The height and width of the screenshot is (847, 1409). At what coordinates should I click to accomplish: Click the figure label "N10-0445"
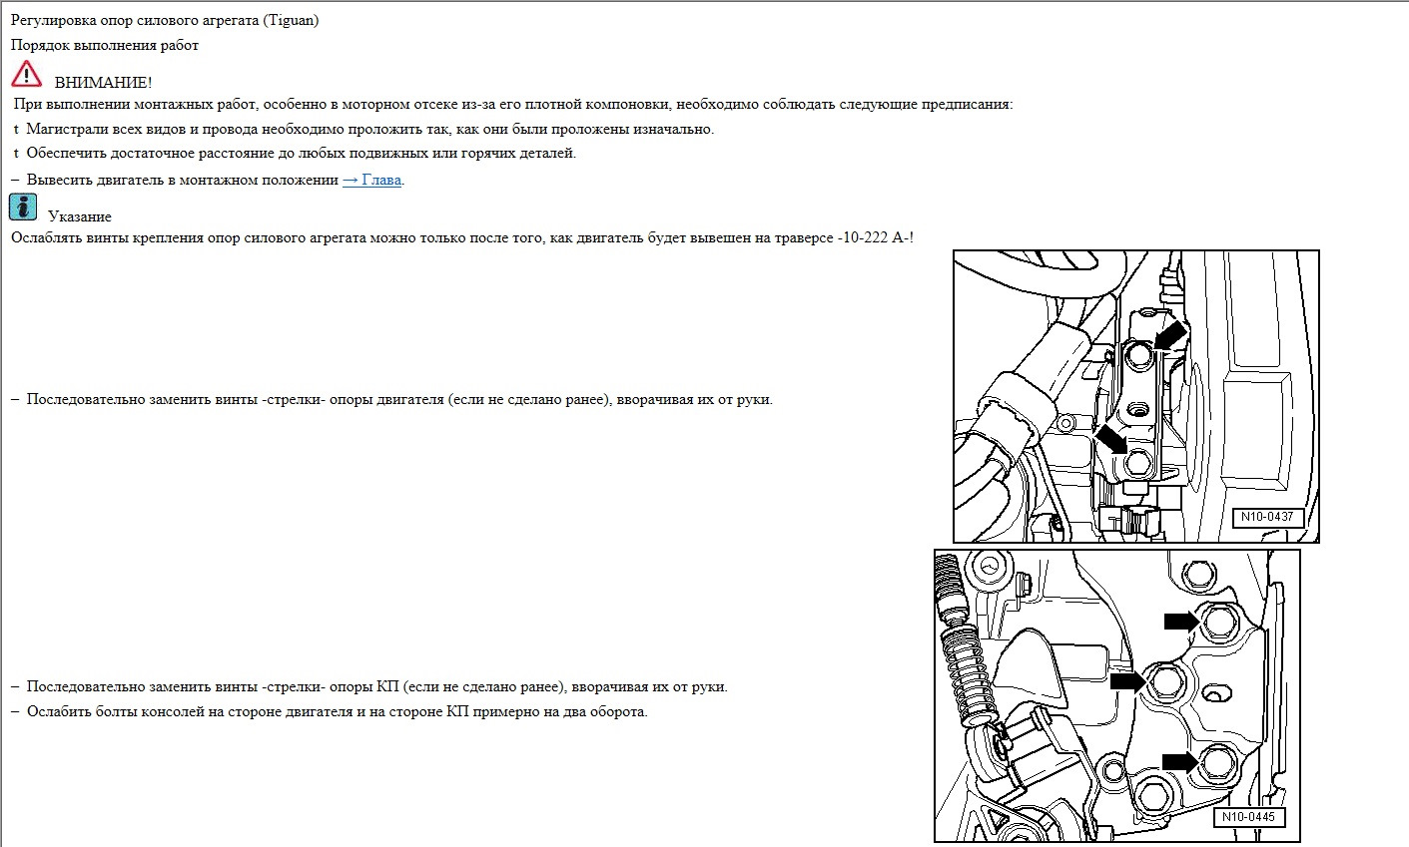tap(1248, 816)
